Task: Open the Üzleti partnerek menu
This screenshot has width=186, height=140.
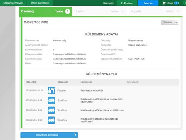Action: [40, 3]
